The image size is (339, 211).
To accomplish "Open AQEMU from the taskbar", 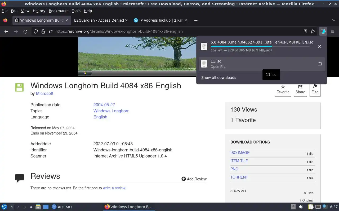I will (x=62, y=207).
